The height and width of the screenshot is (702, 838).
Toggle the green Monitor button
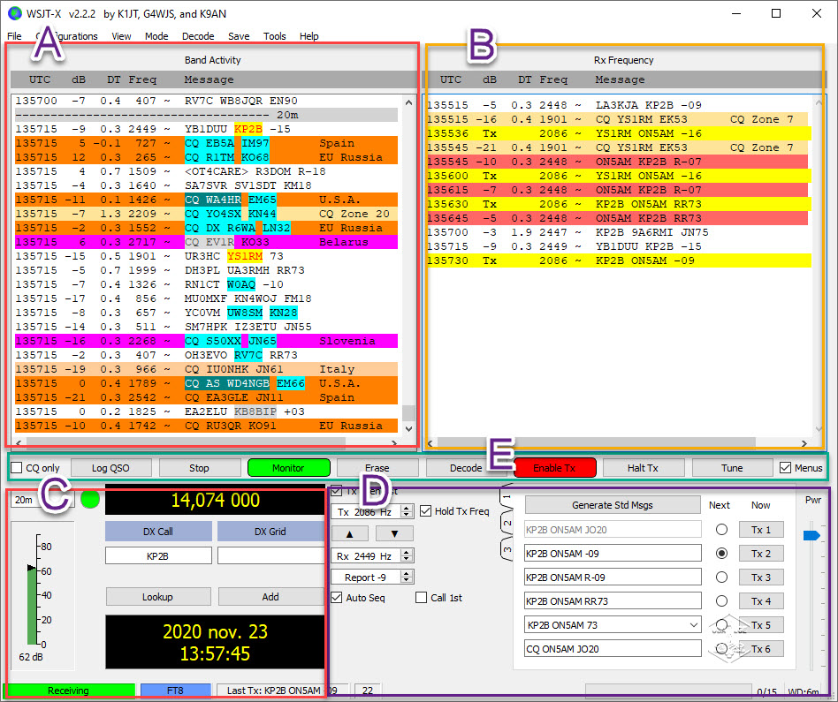point(288,468)
